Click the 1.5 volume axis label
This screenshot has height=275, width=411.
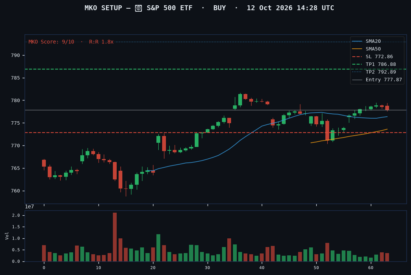16,227
